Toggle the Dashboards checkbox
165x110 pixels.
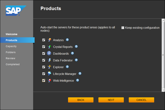pos(44,53)
